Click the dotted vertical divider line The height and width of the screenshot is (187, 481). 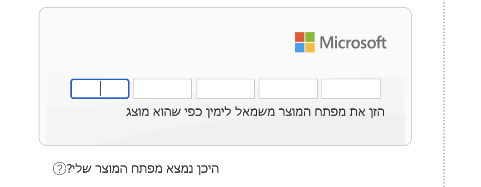coord(444,92)
